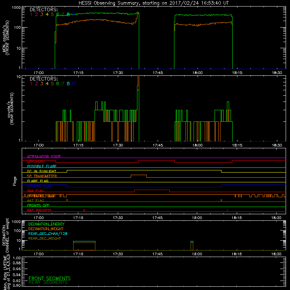This screenshot has width=290, height=290.
Task: Click the POSSIBLE_FLARE flag label
Action: pyautogui.click(x=42, y=166)
